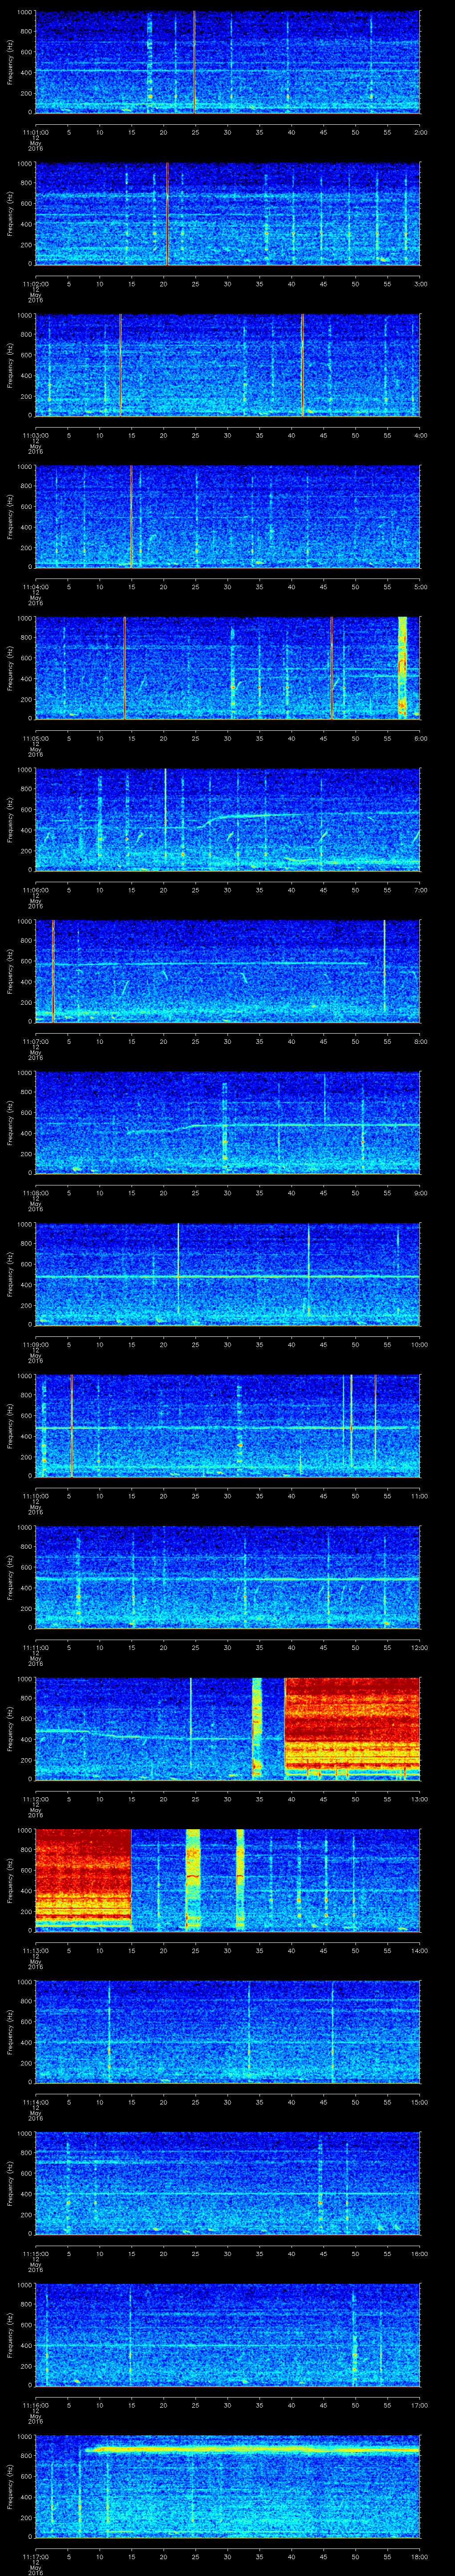Screen dimensions: 455x2576
Task: Click the '11:03:00' start time label
Action: [35, 435]
